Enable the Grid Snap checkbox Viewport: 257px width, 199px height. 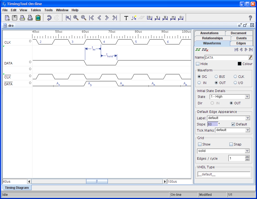point(231,144)
